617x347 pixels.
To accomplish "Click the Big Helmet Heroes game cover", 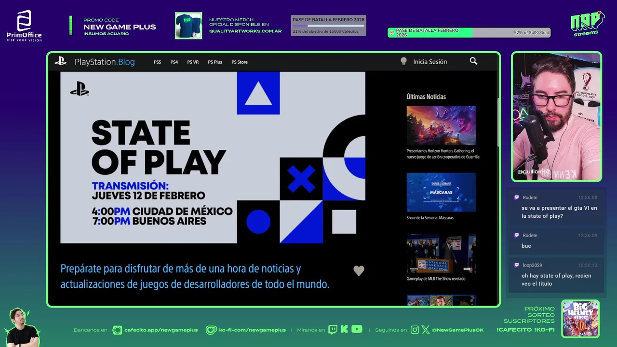I will click(x=580, y=319).
